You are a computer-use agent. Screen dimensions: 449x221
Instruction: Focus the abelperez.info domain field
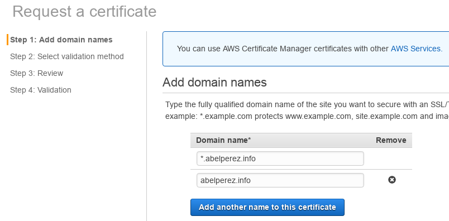280,180
